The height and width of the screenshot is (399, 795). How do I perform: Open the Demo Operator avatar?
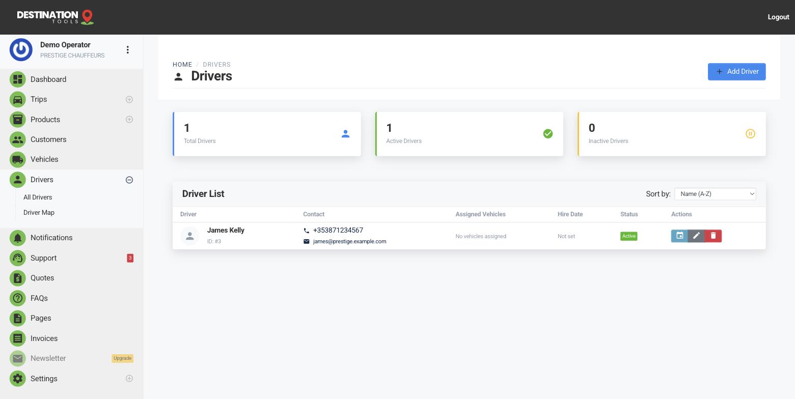(21, 50)
